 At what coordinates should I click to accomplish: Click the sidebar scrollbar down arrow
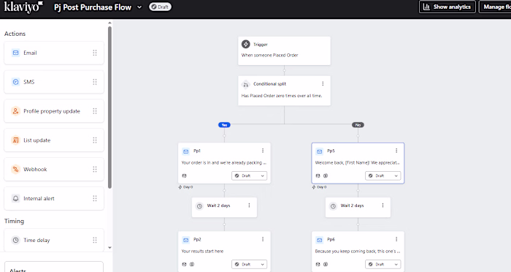pyautogui.click(x=109, y=248)
